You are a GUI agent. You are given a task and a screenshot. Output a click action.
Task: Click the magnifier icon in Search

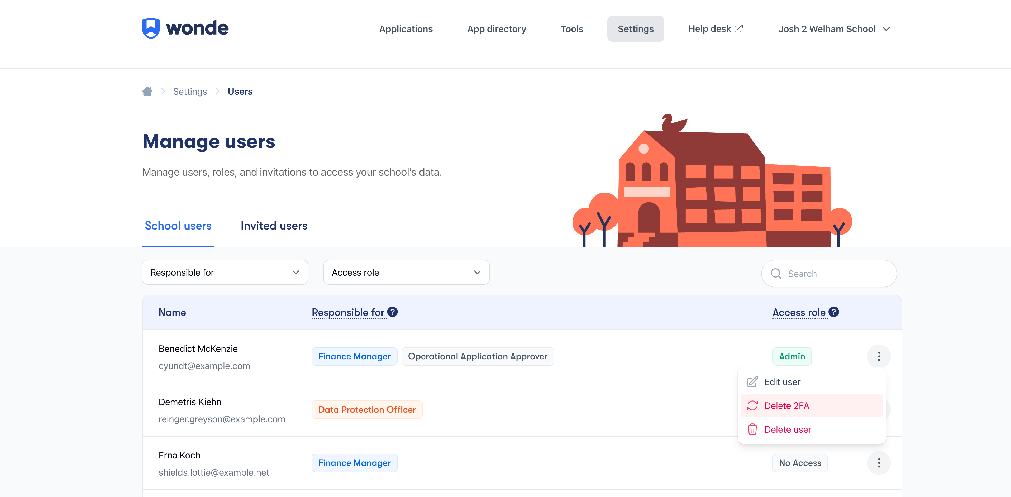click(776, 274)
